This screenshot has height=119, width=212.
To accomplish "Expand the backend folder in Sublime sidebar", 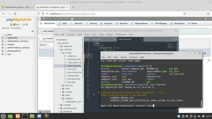I will click(59, 46).
